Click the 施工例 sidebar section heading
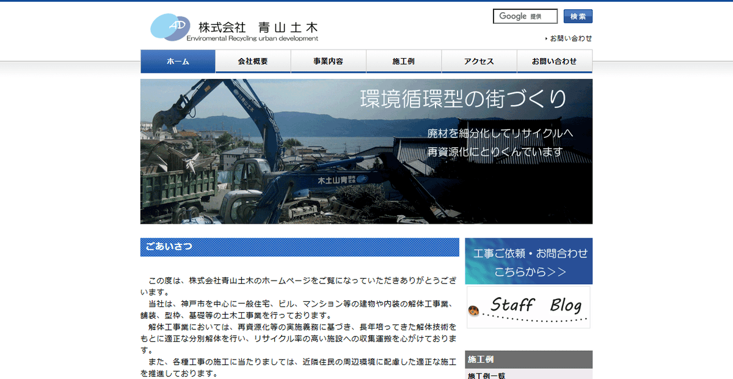Viewport: 733px width, 379px height. (481, 359)
